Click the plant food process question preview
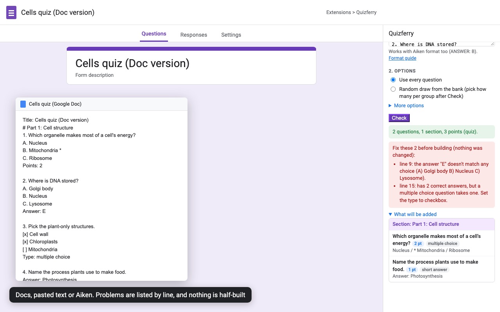 (442, 269)
